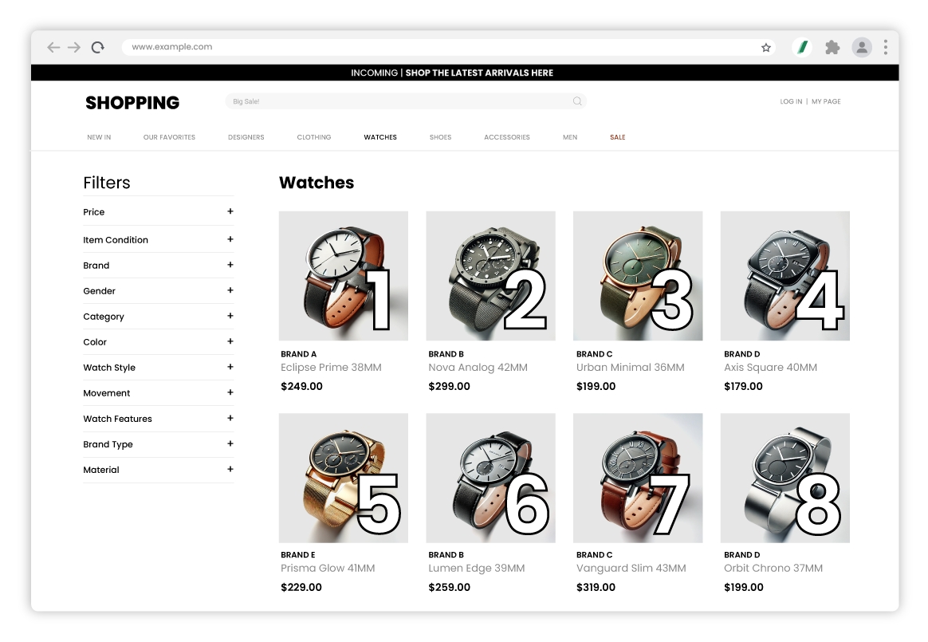This screenshot has width=928, height=642.
Task: Expand the Price filter
Action: click(x=230, y=211)
